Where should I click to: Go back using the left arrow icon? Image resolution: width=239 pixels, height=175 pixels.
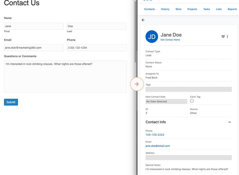(x=143, y=20)
